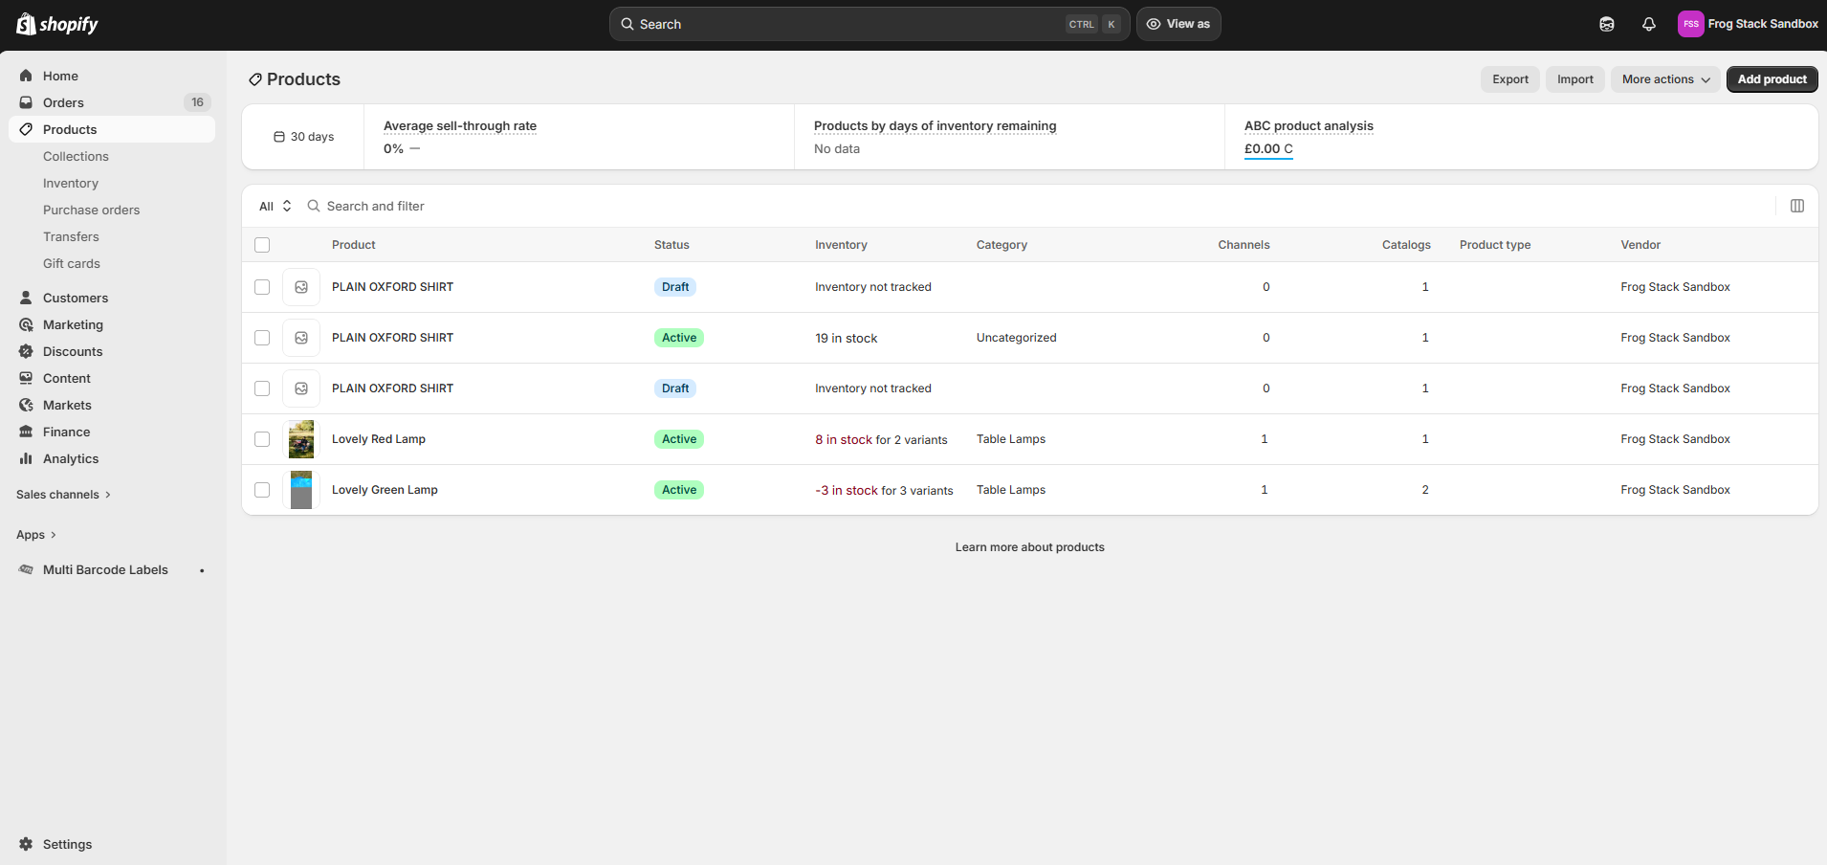Open the Sidekick assistant icon

pyautogui.click(x=1607, y=24)
